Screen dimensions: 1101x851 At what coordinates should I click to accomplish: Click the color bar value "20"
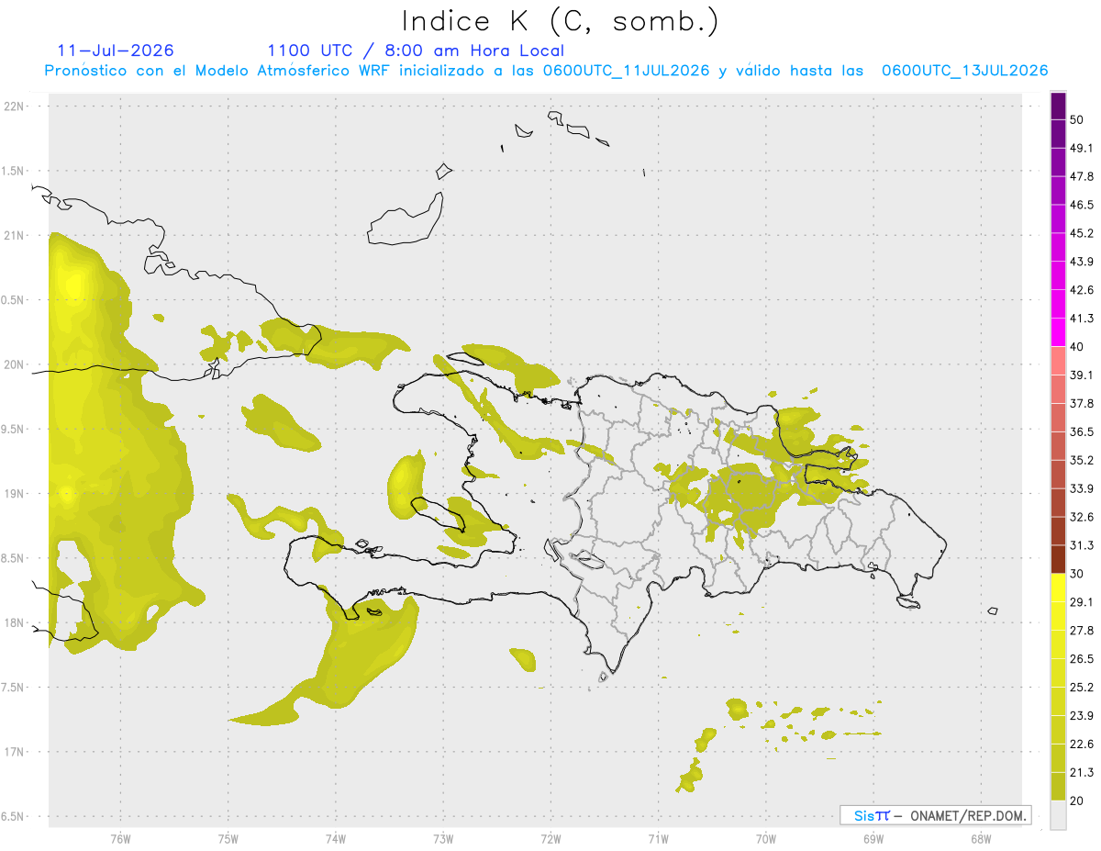1078,801
